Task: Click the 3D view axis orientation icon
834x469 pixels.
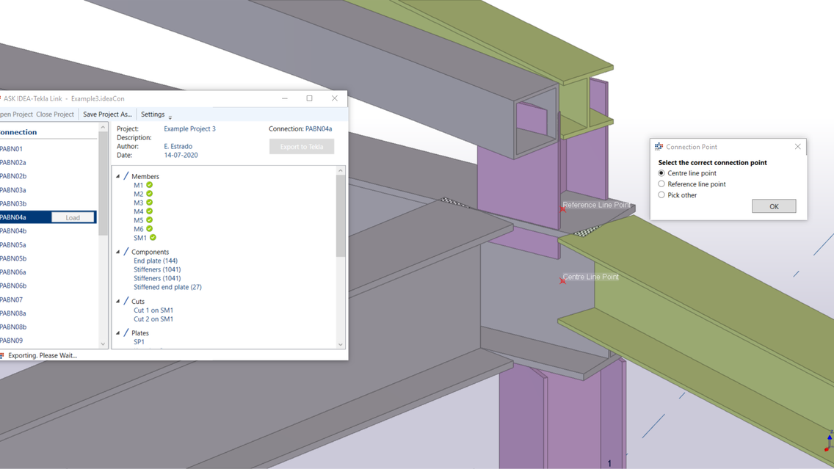Action: 829,441
